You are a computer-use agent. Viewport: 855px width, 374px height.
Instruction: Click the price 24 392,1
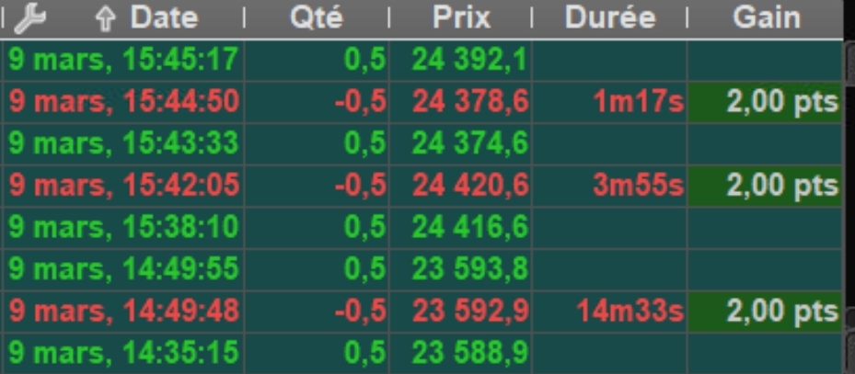coord(469,61)
